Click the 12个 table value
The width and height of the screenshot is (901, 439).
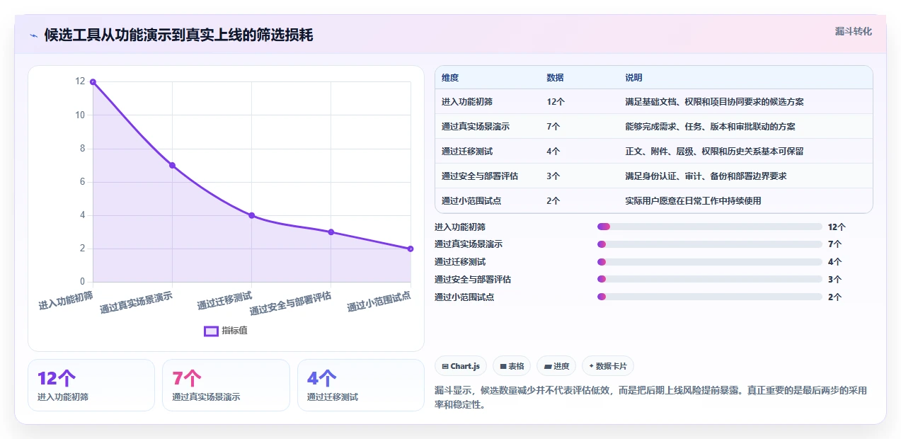[556, 102]
